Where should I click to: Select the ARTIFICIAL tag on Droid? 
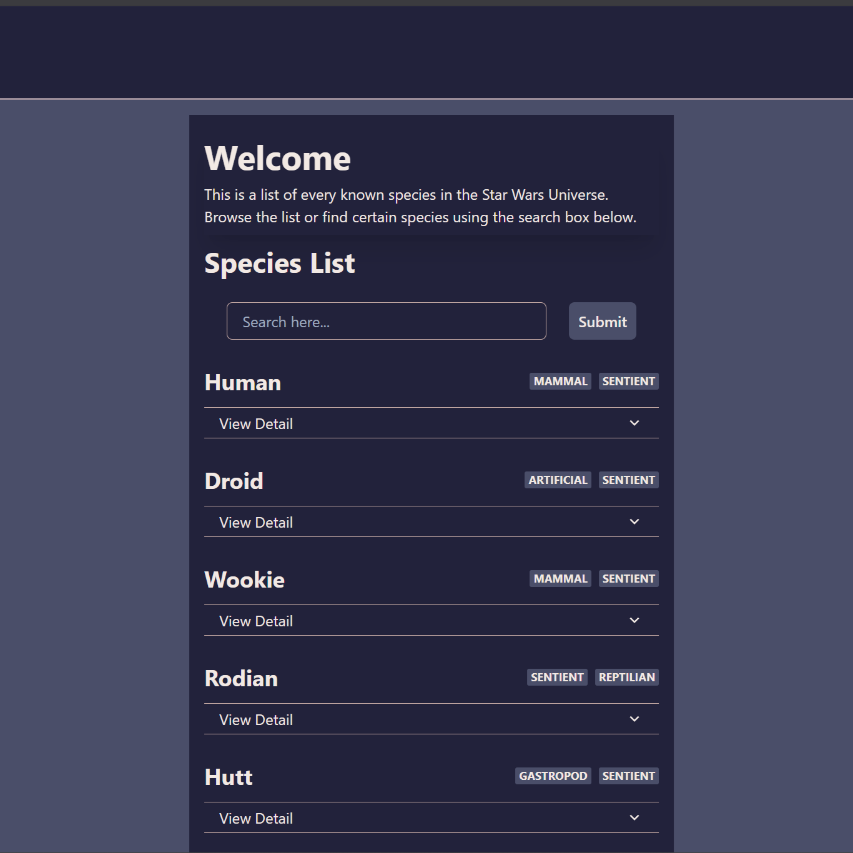(x=557, y=480)
